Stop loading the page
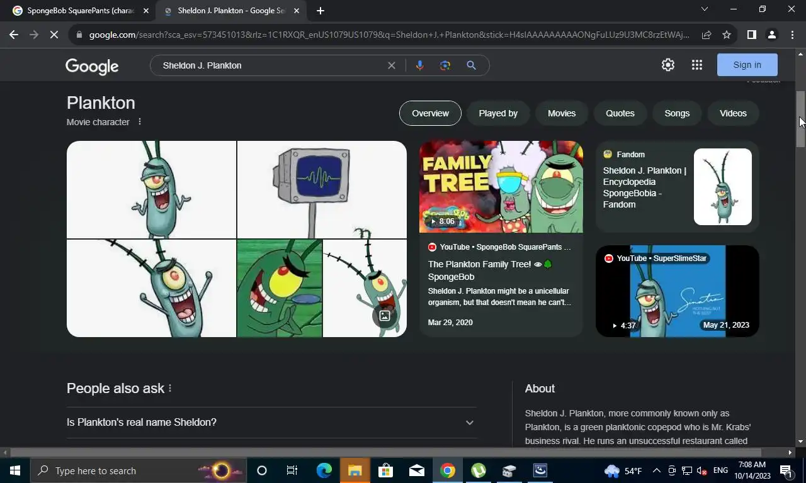 pos(54,35)
